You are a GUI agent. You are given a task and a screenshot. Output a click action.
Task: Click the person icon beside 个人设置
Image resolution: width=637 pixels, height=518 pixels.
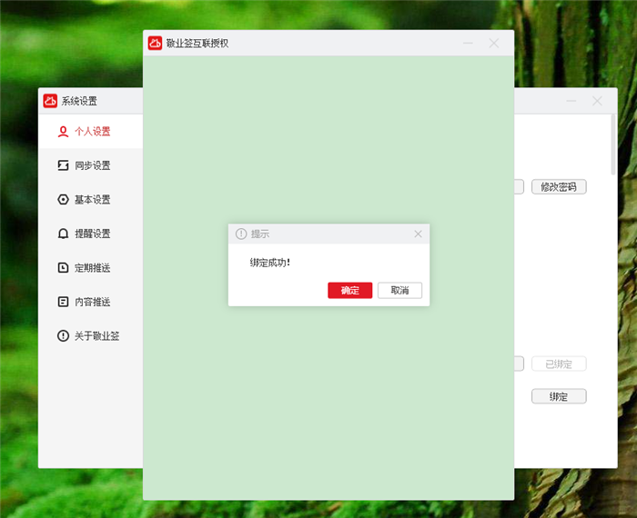(63, 132)
